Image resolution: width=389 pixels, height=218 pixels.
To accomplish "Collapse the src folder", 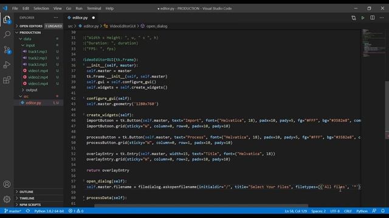I will click(39, 96).
